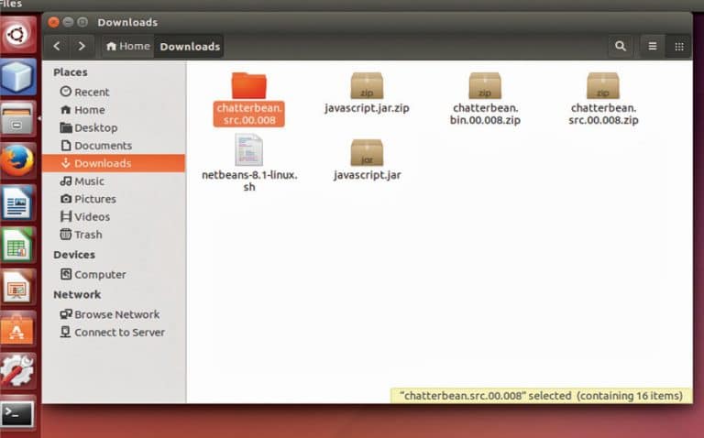Click Home in the path bar
The height and width of the screenshot is (438, 704).
coord(127,46)
